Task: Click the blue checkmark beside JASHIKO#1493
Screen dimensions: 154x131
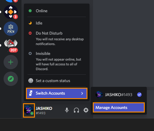Action: pos(139,95)
